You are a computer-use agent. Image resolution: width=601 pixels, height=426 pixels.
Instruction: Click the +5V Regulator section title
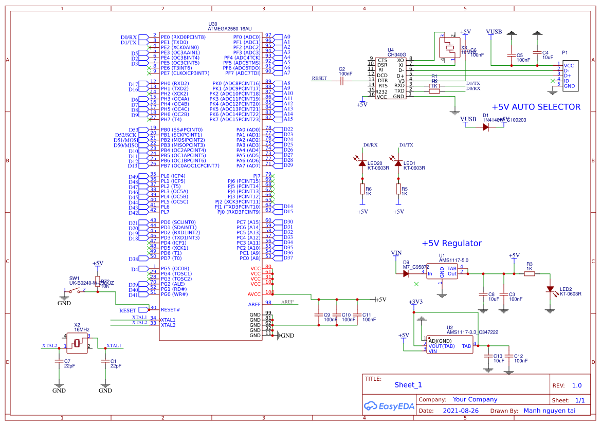click(451, 243)
